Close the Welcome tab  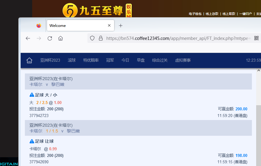pyautogui.click(x=109, y=25)
